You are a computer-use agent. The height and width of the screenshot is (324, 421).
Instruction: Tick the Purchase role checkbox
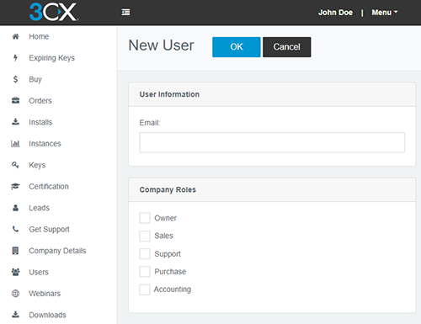145,272
